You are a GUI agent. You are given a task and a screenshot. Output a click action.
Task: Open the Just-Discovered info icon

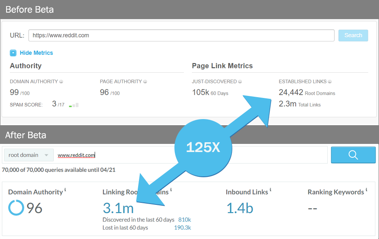tap(240, 82)
